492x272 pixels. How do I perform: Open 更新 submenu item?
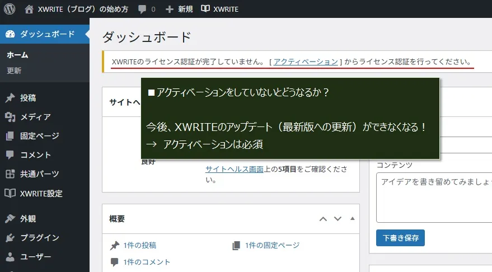(x=14, y=71)
